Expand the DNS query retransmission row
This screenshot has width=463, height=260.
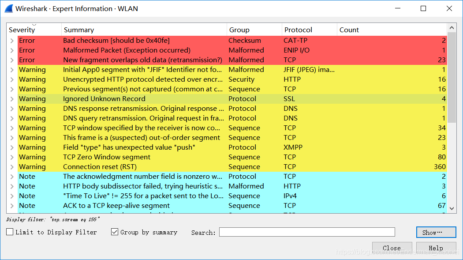tap(12, 118)
